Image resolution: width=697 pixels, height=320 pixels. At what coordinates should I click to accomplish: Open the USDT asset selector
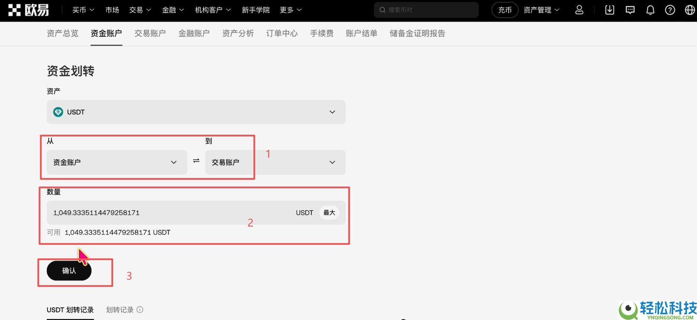point(196,112)
